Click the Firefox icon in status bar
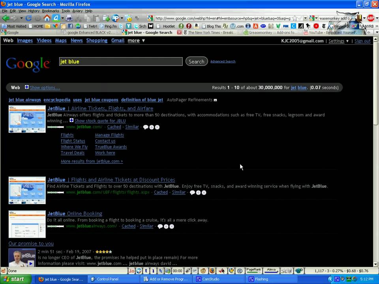 click(x=212, y=271)
